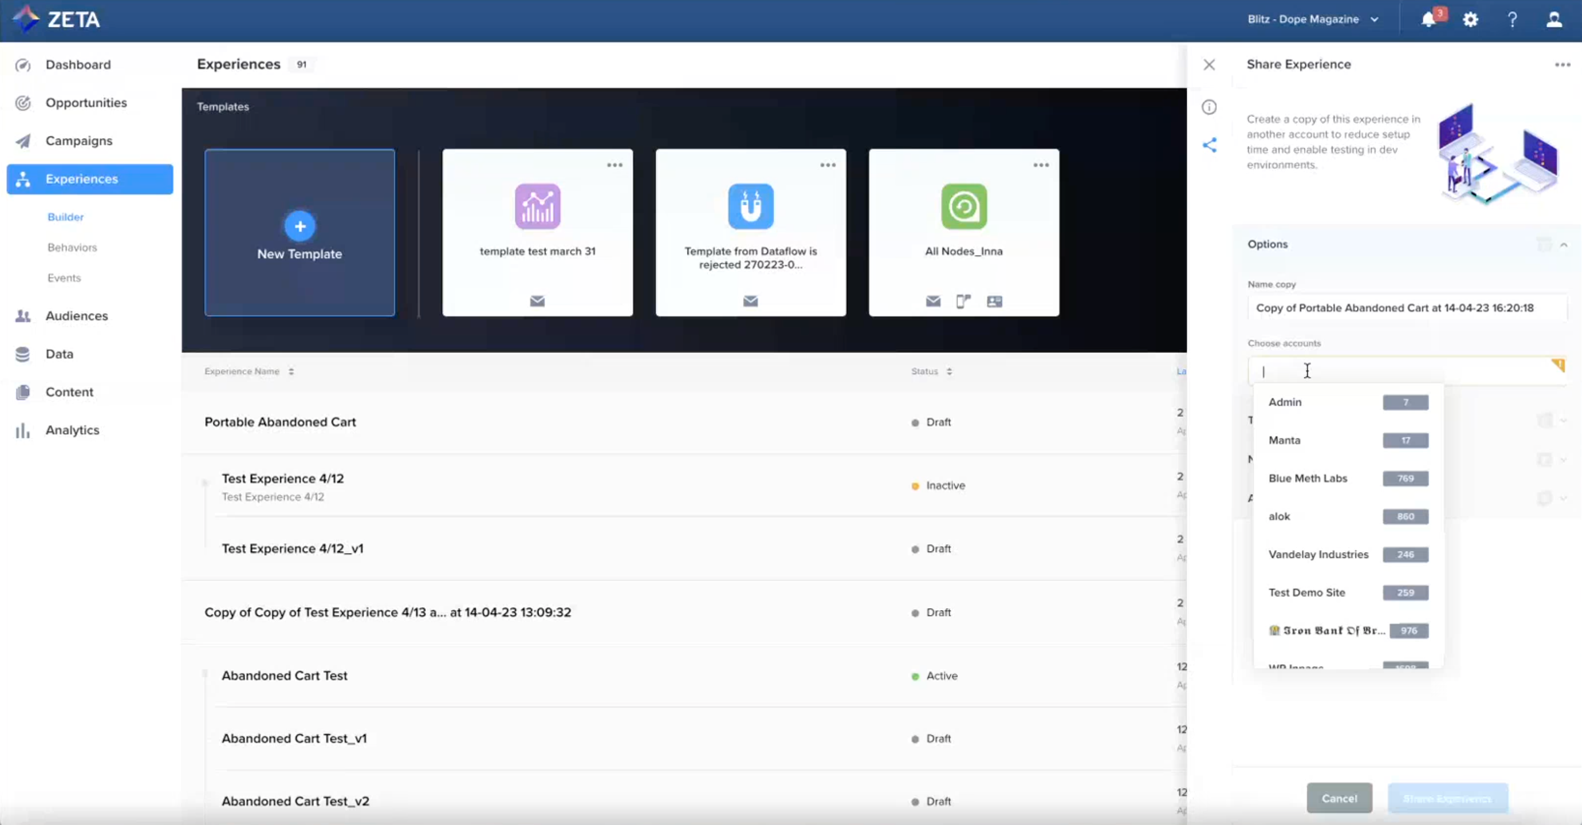Screen dimensions: 1582x825
Task: Click the share icon in side panel
Action: click(x=1209, y=145)
